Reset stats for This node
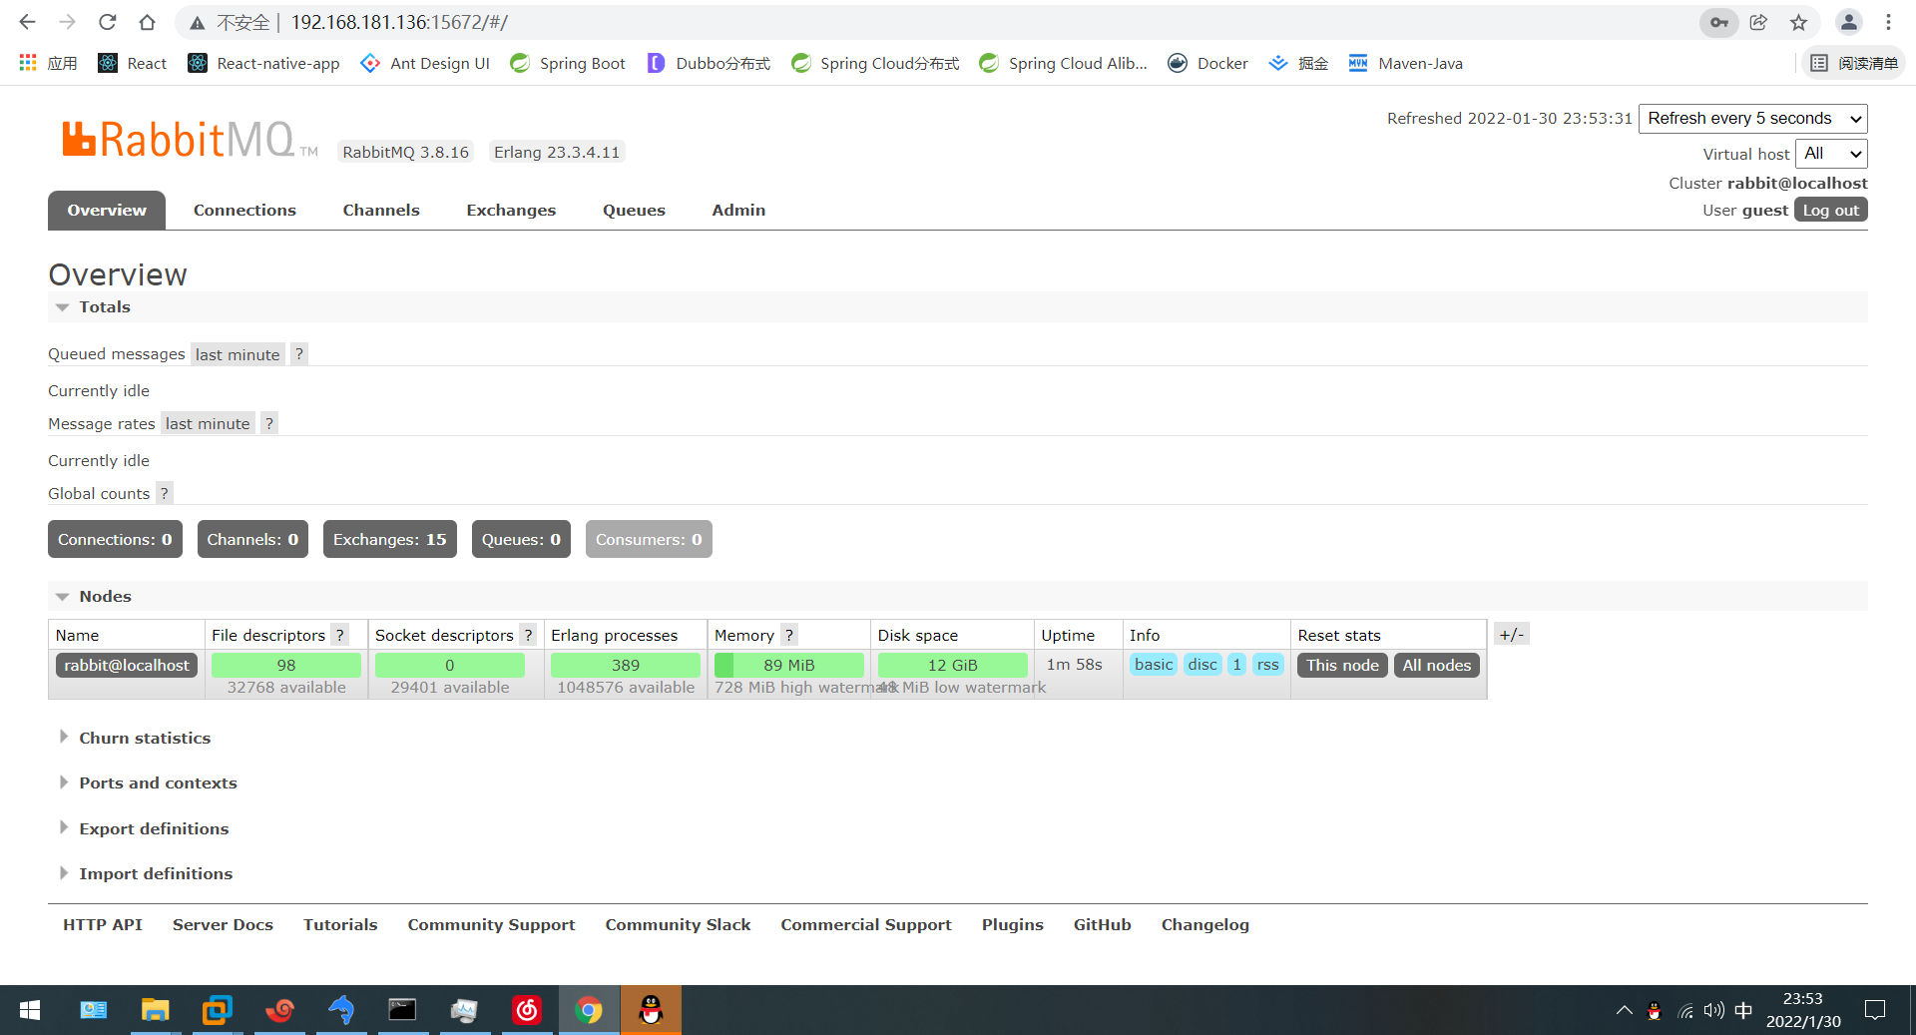This screenshot has height=1035, width=1916. [x=1342, y=665]
